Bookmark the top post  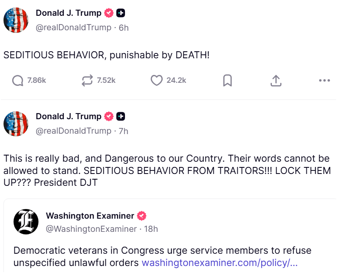pos(227,81)
